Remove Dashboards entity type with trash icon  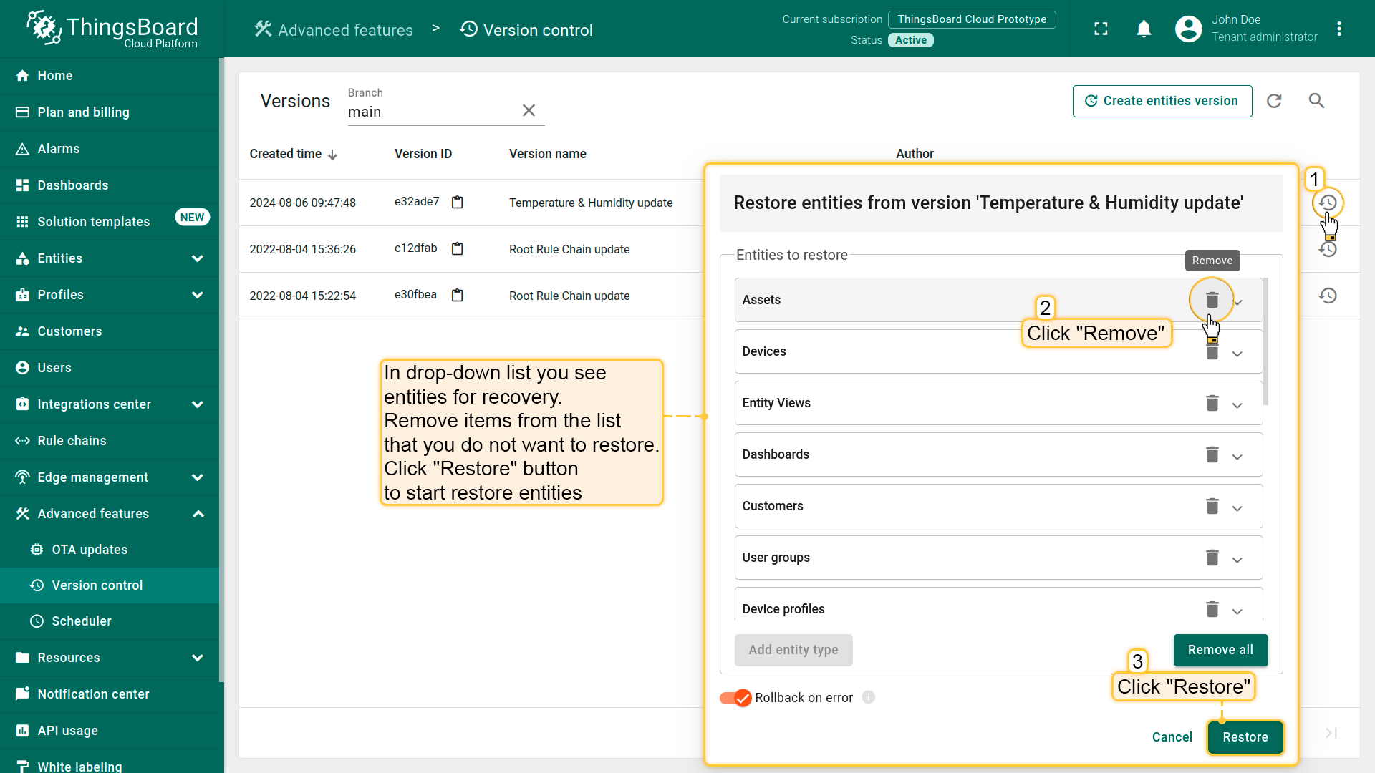[1212, 454]
